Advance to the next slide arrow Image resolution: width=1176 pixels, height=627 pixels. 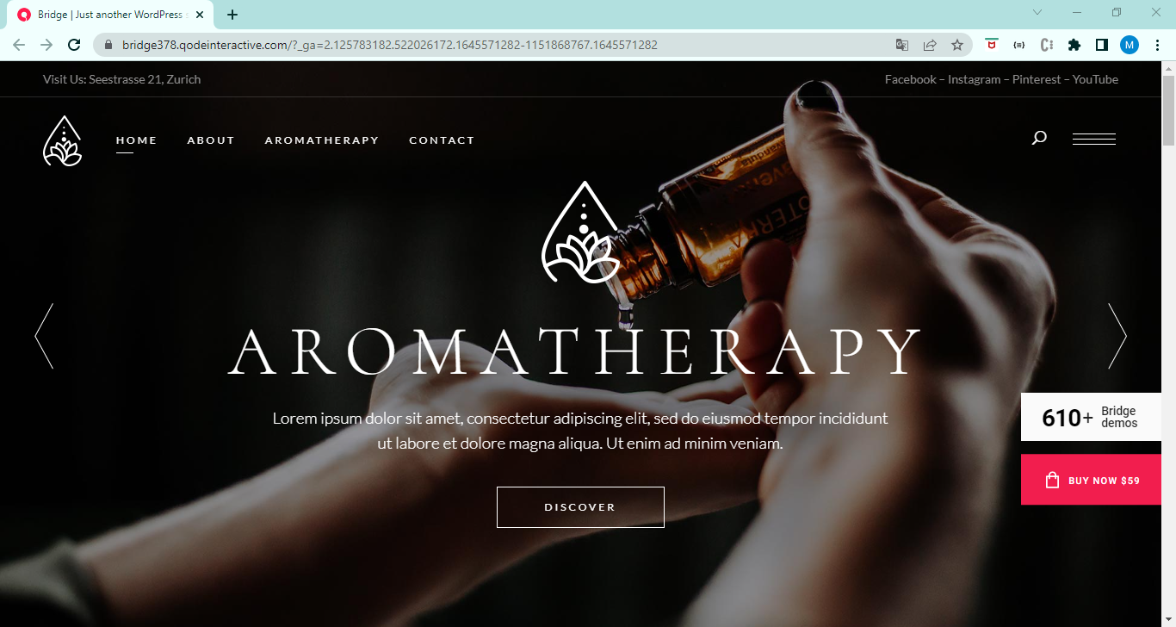tap(1117, 336)
